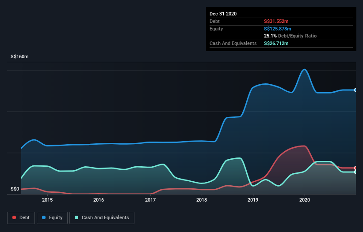Viewport: 363px width, 232px height.
Task: Click the S$26.712m cash value
Action: [276, 43]
